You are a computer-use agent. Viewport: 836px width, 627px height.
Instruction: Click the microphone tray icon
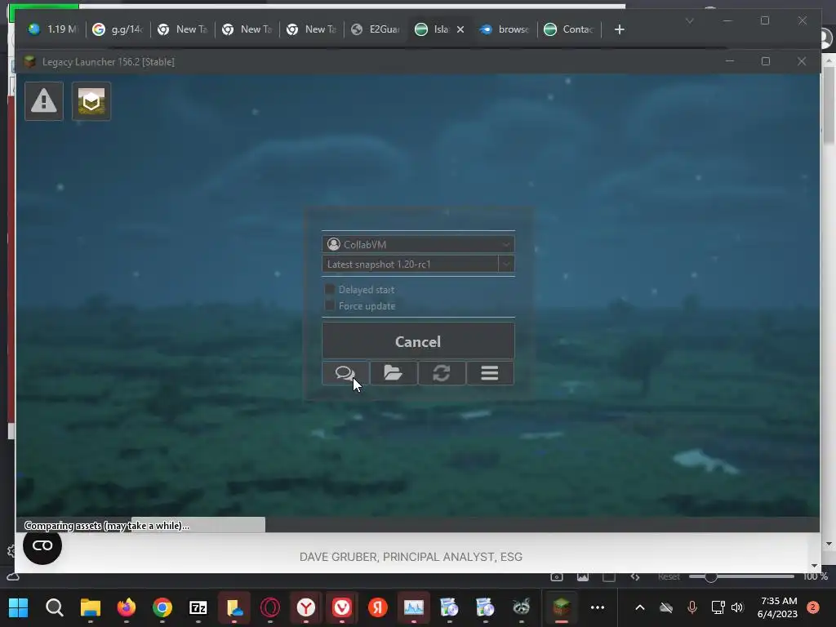692,607
